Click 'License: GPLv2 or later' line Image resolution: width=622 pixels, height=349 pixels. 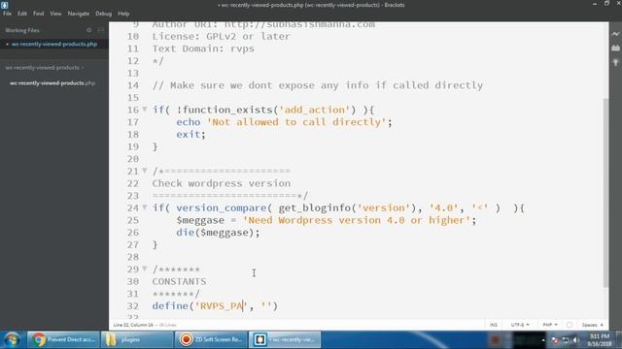tap(221, 37)
